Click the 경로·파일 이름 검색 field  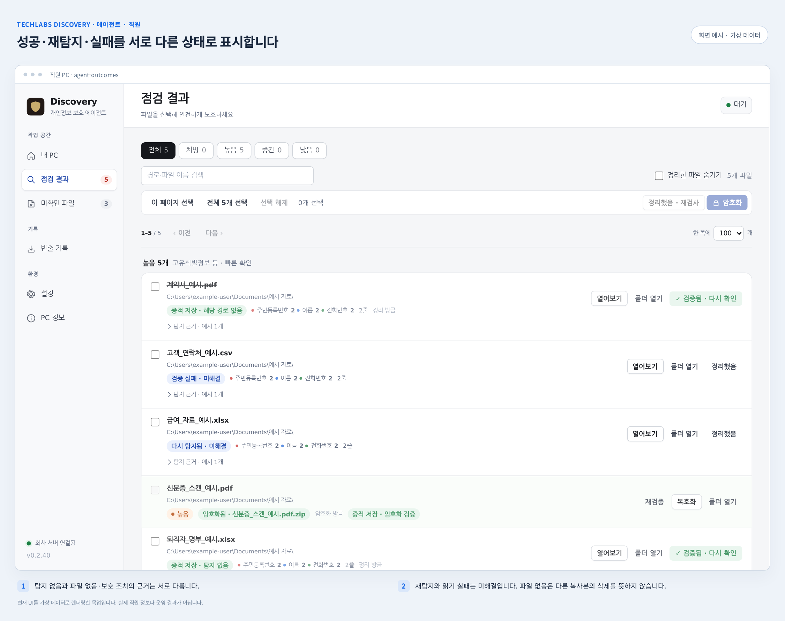pyautogui.click(x=227, y=176)
